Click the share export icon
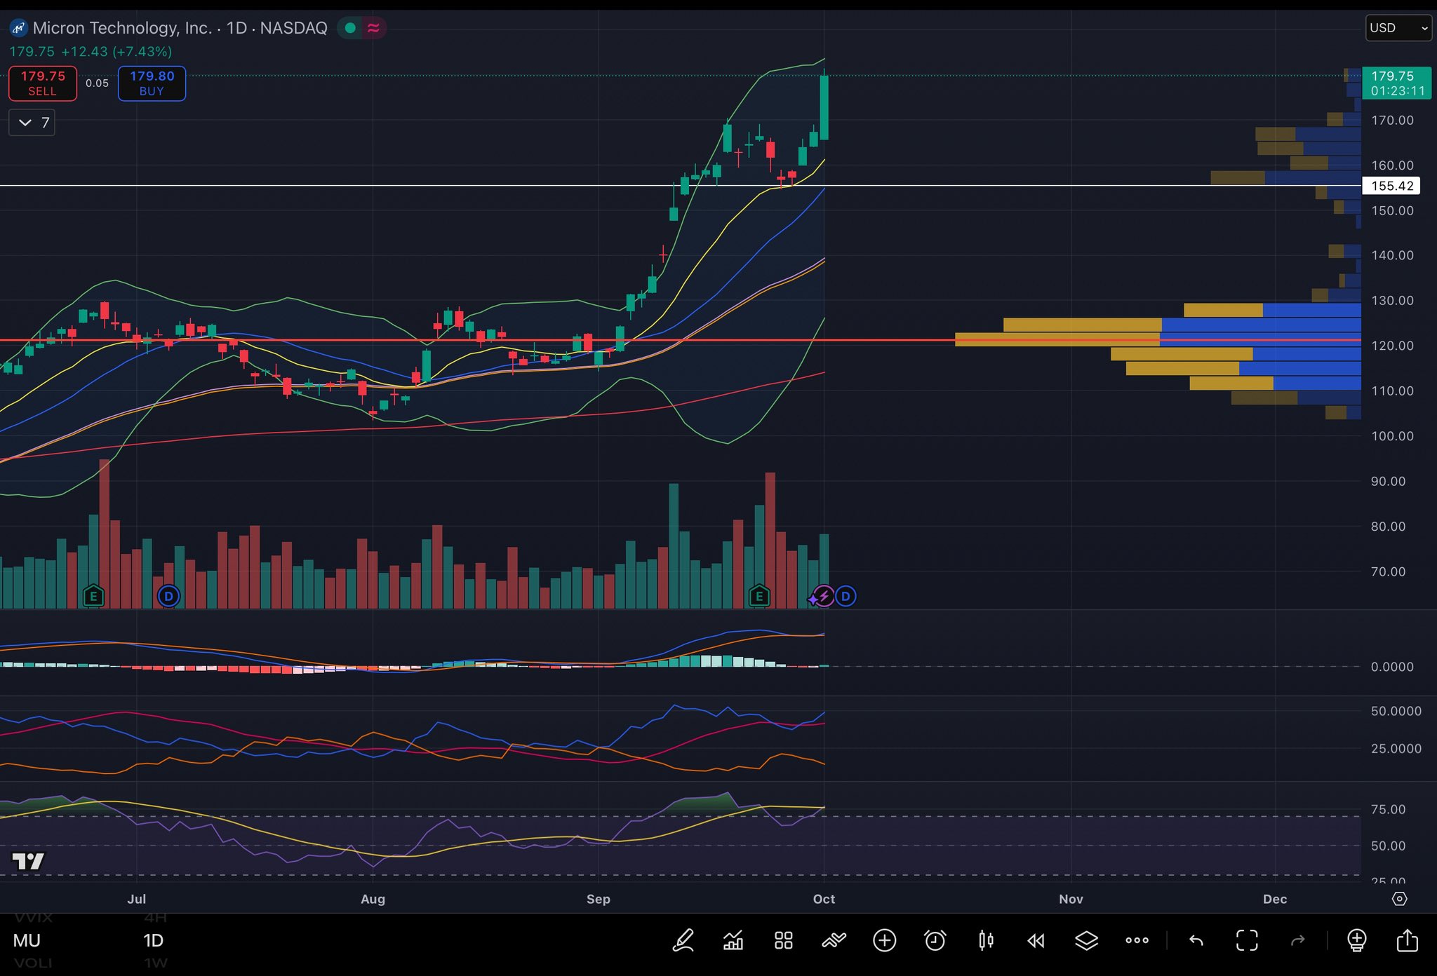1437x976 pixels. (1408, 940)
